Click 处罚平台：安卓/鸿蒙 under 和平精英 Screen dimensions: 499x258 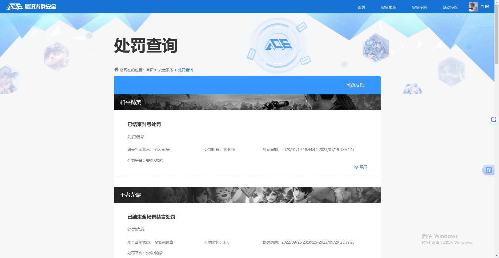click(x=145, y=160)
